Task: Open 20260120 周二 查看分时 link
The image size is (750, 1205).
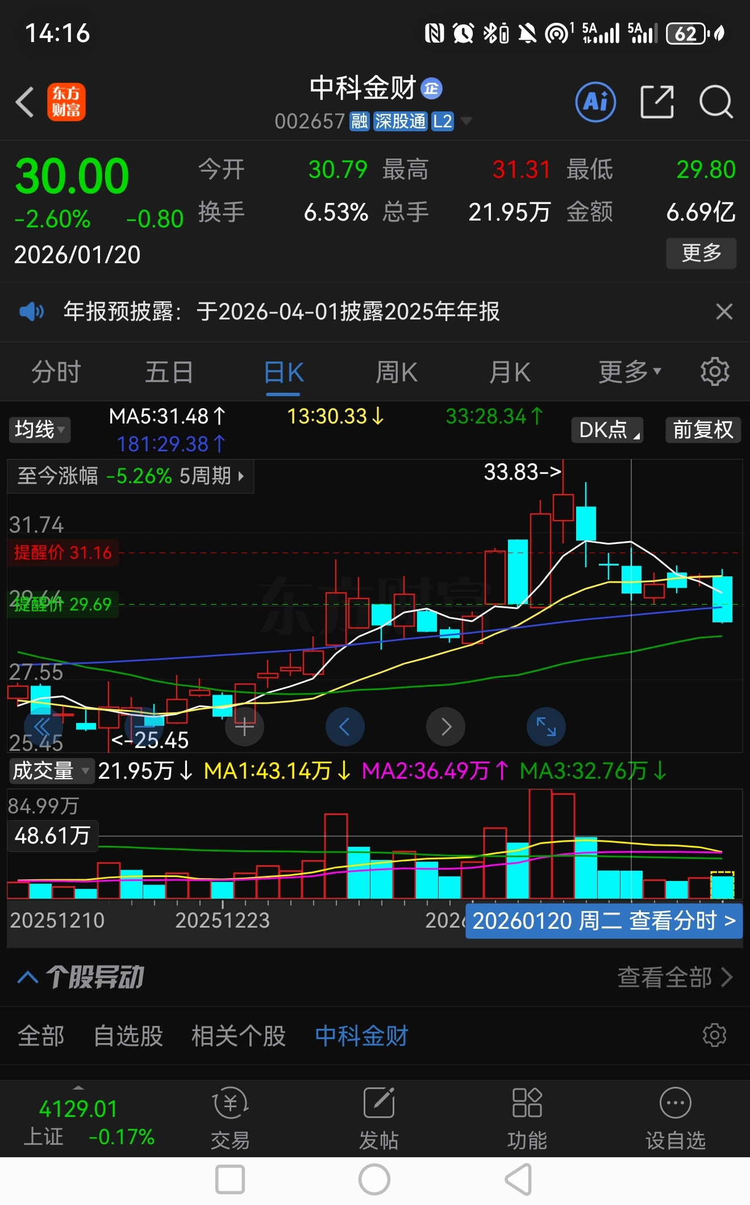Action: click(x=604, y=921)
